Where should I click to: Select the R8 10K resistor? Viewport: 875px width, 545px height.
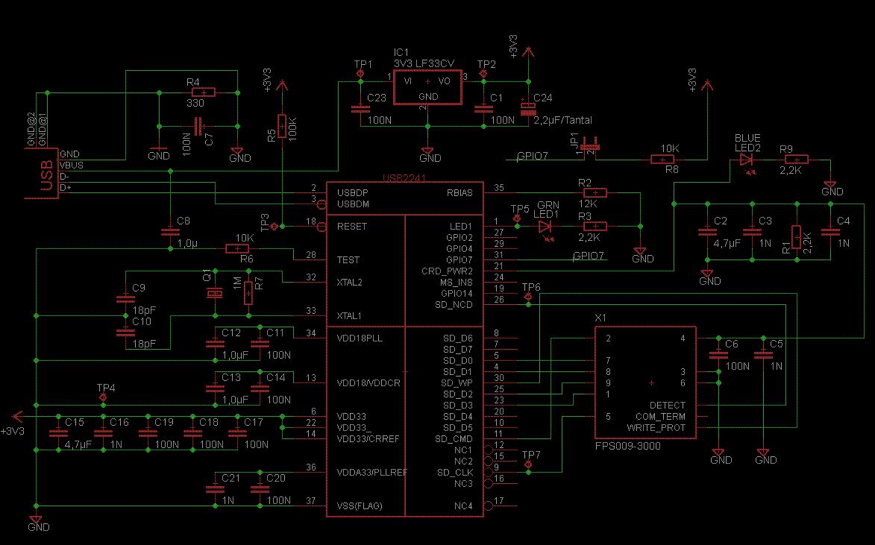[662, 160]
